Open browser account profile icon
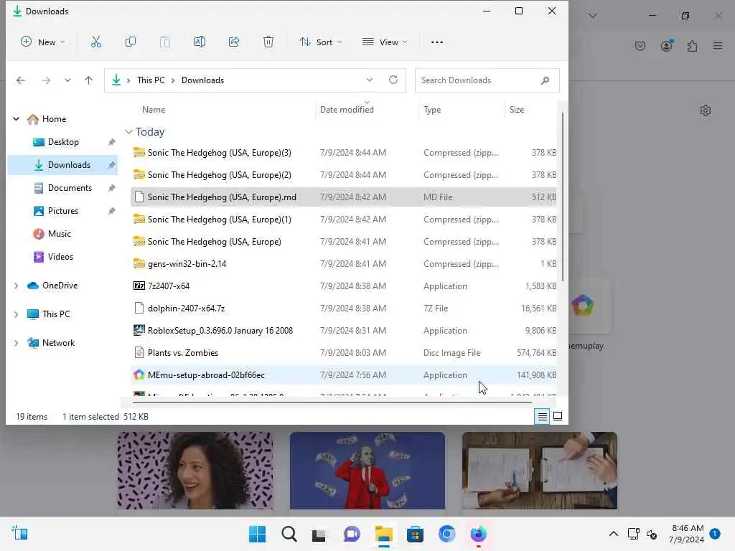 (667, 45)
